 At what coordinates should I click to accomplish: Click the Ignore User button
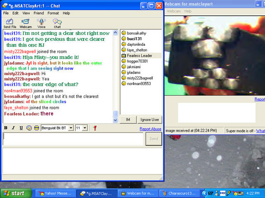tap(150, 120)
